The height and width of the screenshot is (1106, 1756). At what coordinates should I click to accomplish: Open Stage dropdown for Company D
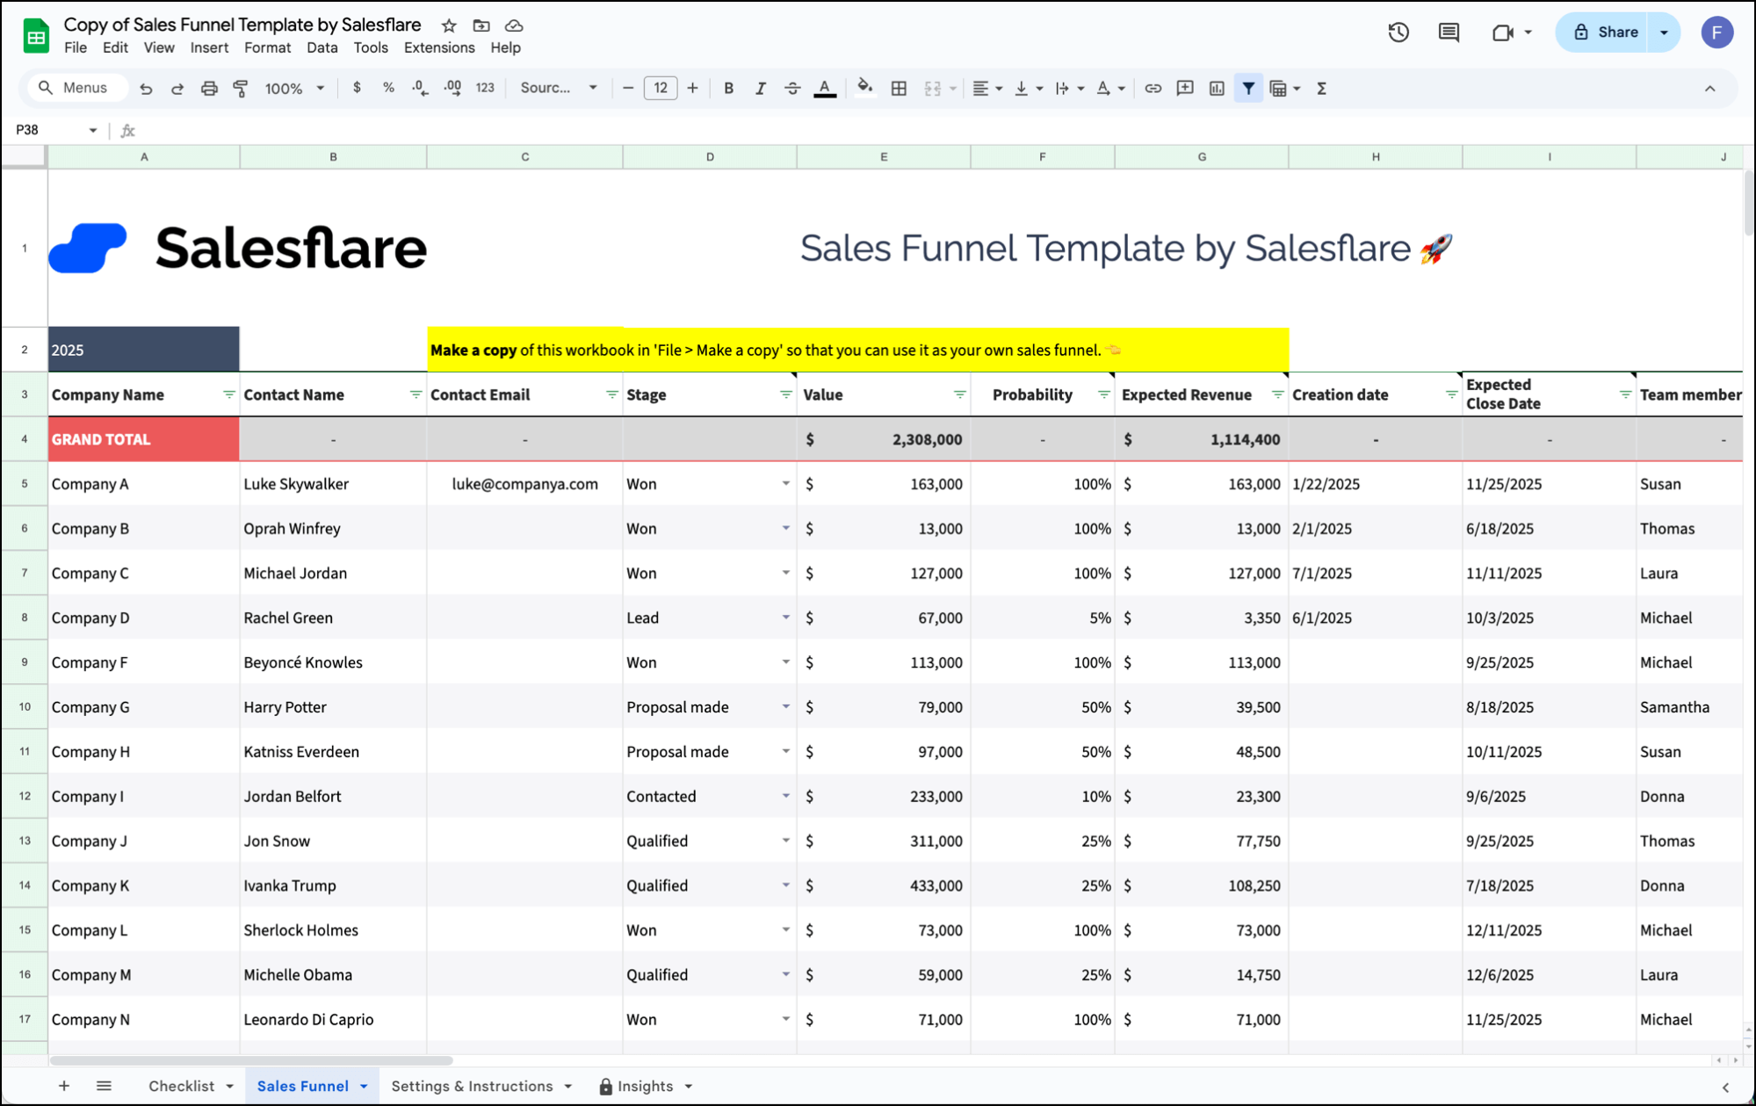(785, 618)
